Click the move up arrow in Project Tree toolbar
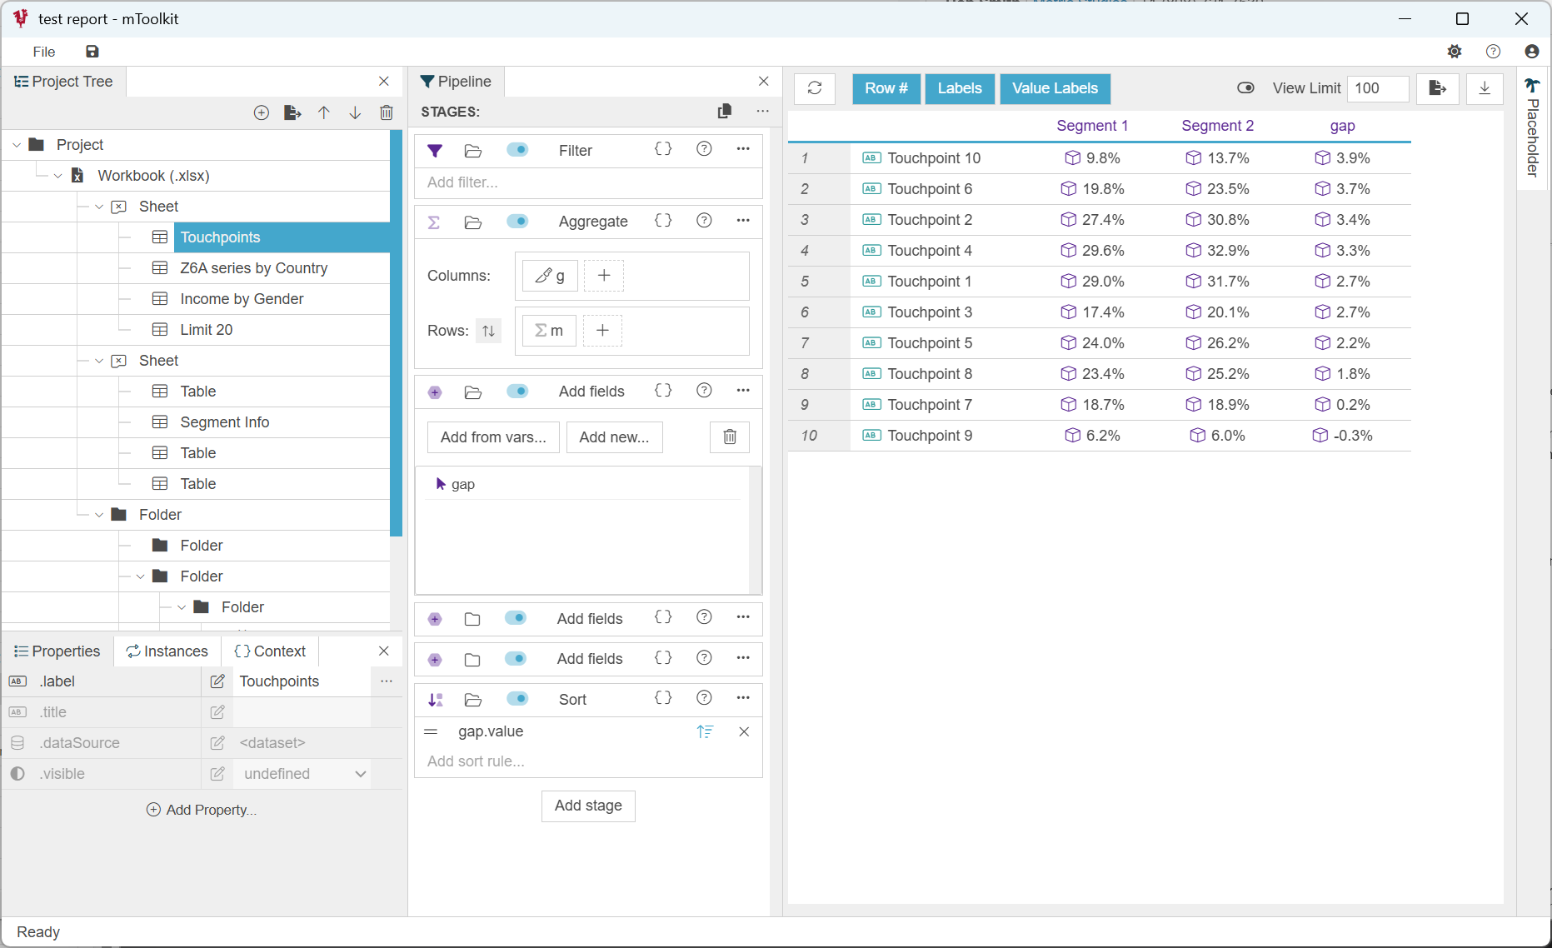The image size is (1552, 948). 324,112
